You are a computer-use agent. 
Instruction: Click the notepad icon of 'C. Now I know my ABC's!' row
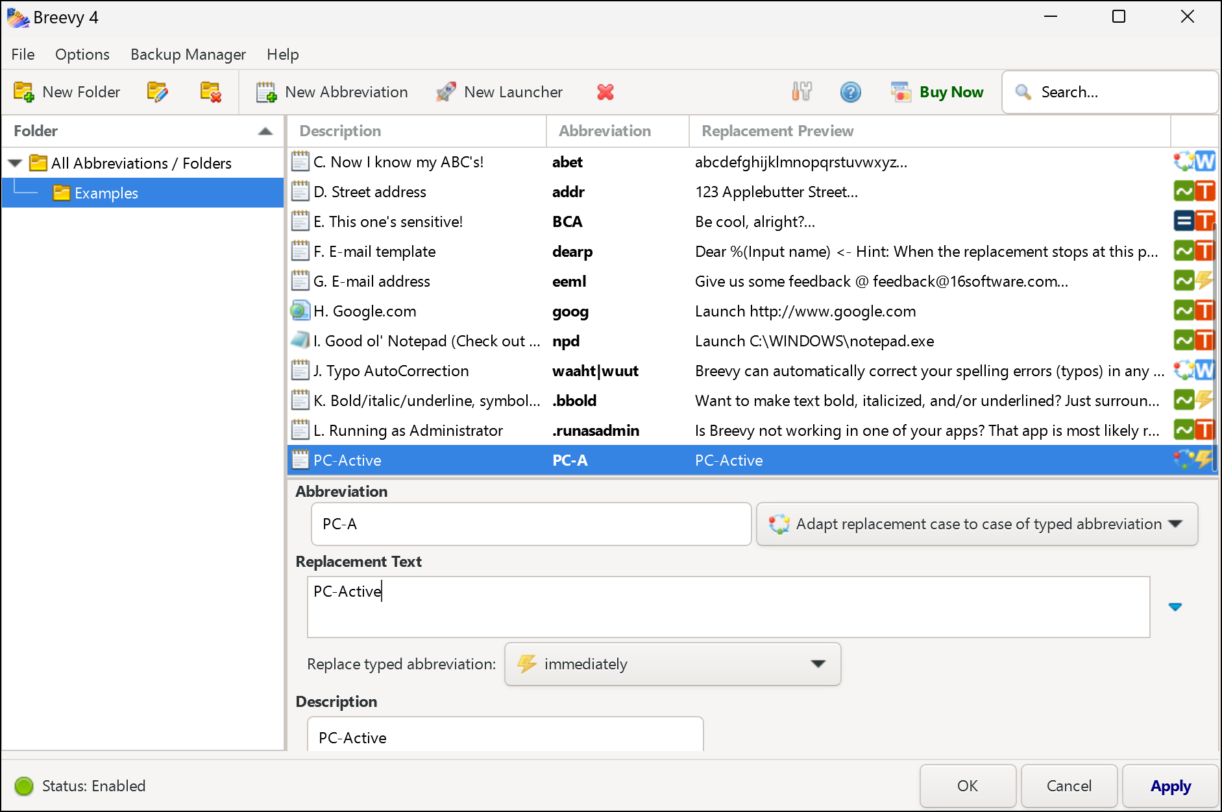300,161
